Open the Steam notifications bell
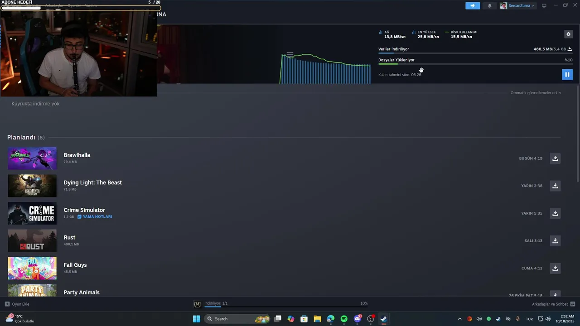 [489, 6]
